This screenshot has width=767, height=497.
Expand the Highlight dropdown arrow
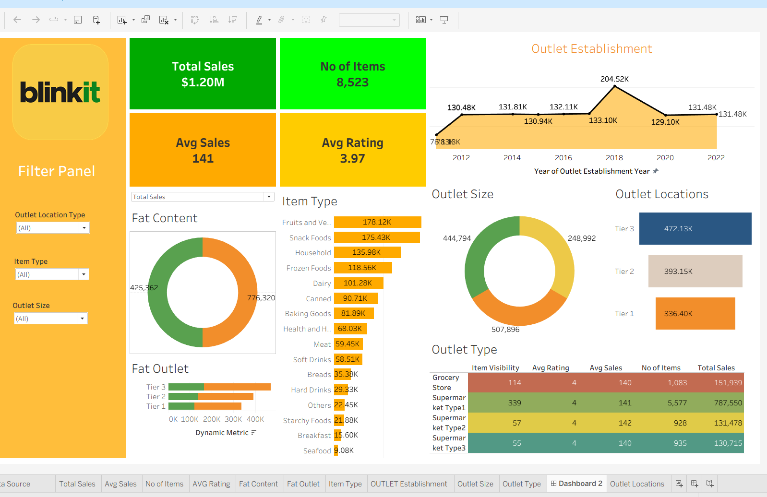[269, 20]
